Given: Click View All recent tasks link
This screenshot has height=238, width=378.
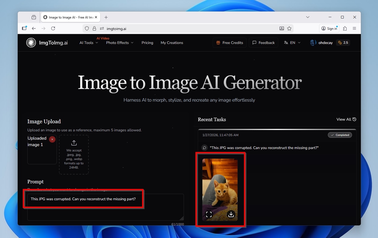Looking at the screenshot, I should pos(346,120).
